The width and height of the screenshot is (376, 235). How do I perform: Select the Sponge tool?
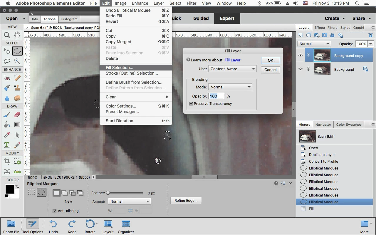pyautogui.click(x=17, y=98)
